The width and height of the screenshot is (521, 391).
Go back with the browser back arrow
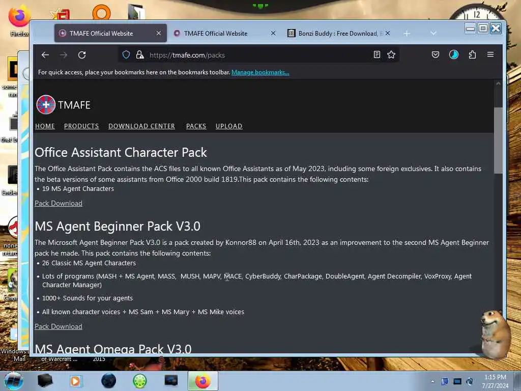pos(45,55)
